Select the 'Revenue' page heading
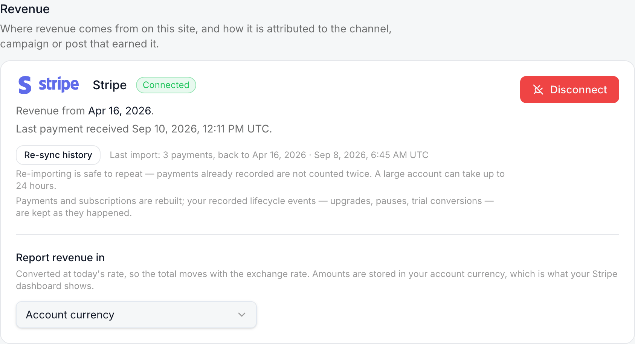The height and width of the screenshot is (344, 635). click(25, 9)
